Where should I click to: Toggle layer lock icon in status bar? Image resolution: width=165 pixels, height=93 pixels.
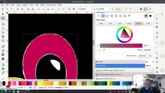pos(35,88)
